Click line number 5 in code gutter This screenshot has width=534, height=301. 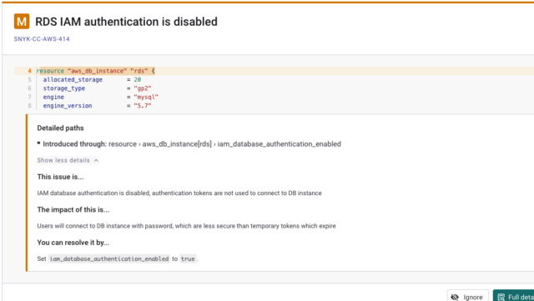click(x=29, y=80)
